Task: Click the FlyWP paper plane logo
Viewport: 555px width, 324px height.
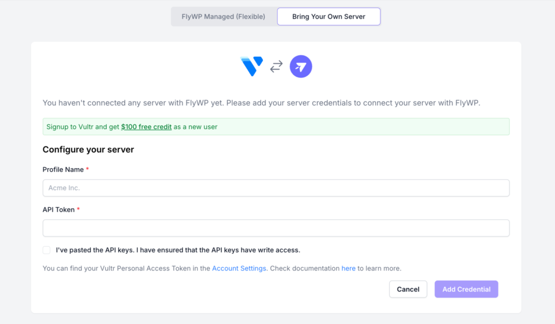Action: 301,67
